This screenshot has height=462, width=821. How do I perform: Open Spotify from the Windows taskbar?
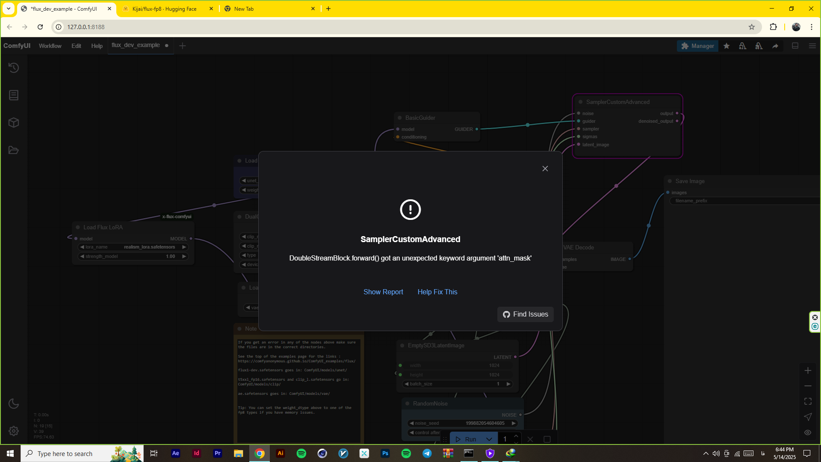pos(301,453)
